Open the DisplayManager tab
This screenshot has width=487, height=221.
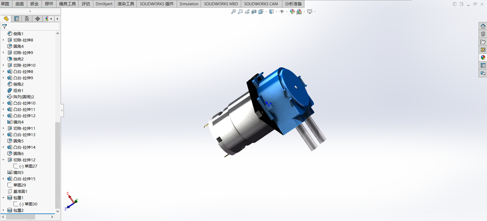[46, 19]
